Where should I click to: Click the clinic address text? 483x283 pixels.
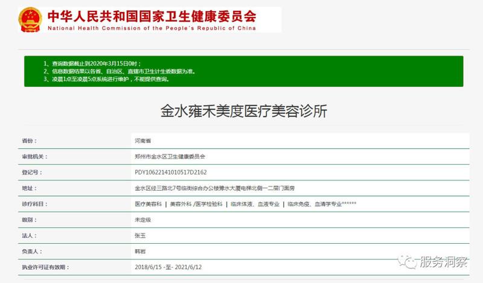click(214, 188)
